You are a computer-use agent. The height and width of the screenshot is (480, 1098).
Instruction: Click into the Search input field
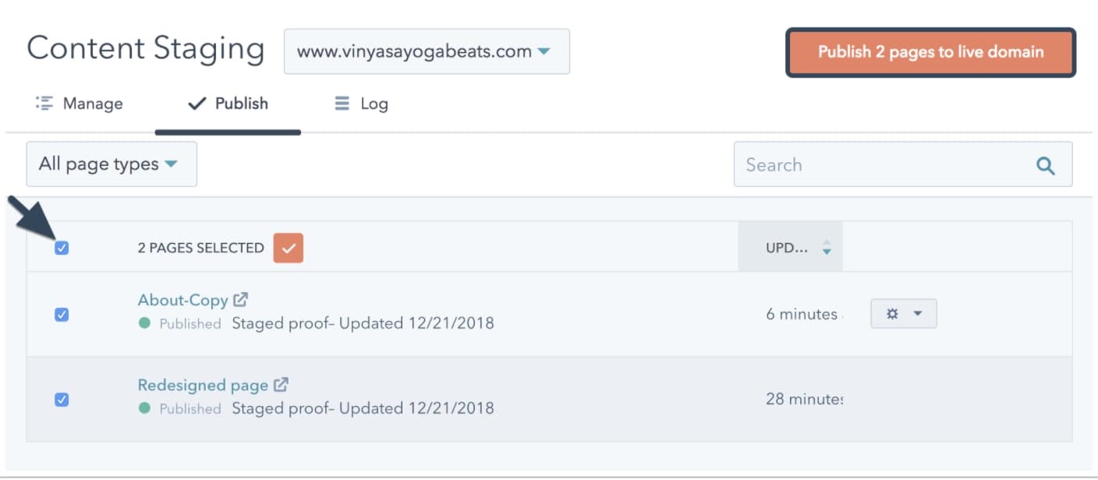881,165
